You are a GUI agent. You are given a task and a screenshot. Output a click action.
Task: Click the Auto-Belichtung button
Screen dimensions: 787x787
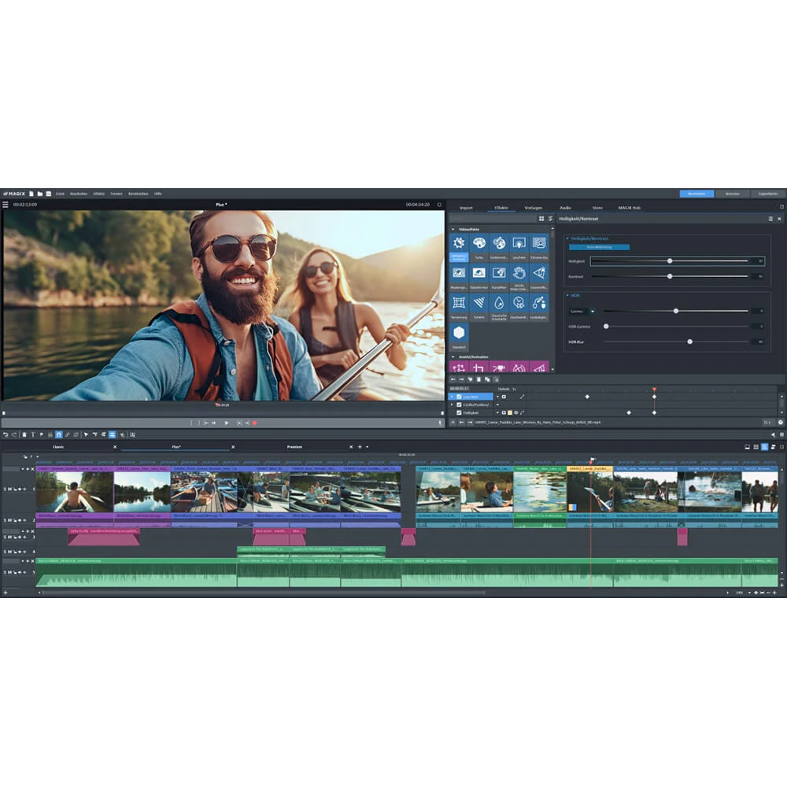[x=599, y=247]
